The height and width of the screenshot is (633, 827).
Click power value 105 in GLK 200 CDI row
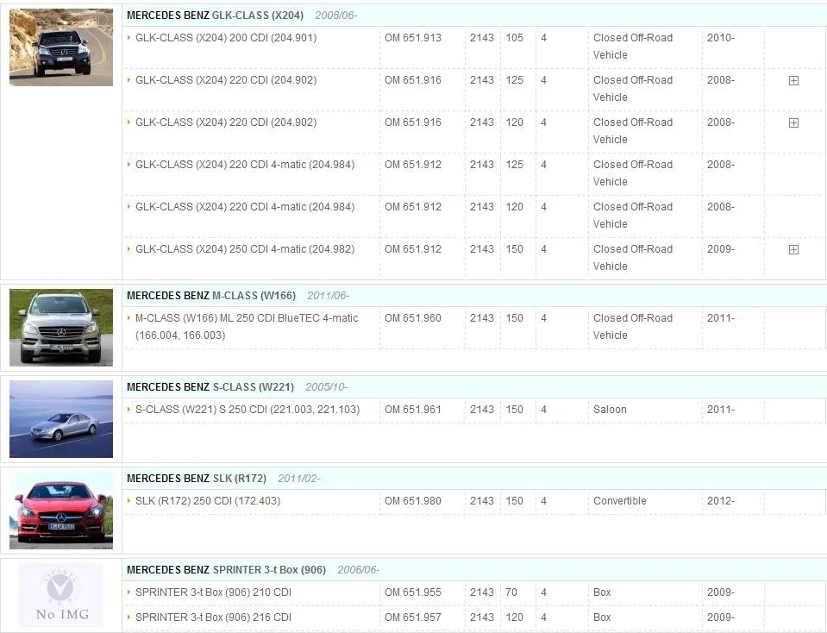coord(514,37)
